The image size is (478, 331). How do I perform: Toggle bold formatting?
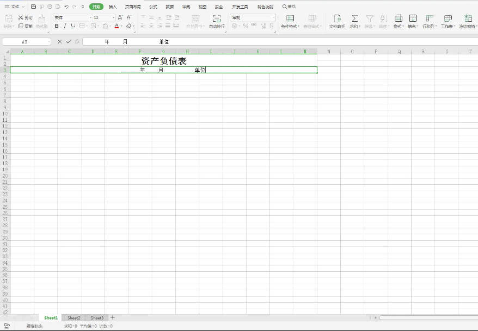point(57,26)
